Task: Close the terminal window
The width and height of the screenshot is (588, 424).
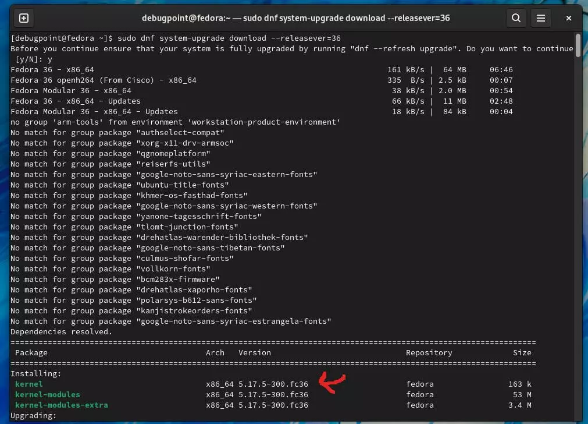Action: 568,18
